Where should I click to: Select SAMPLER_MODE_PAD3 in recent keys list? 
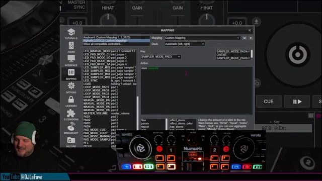pyautogui.click(x=233, y=58)
